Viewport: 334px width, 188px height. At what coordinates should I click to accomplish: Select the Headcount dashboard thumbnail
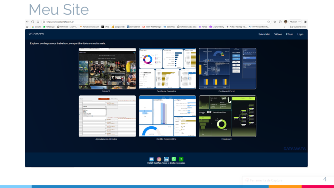(x=227, y=116)
